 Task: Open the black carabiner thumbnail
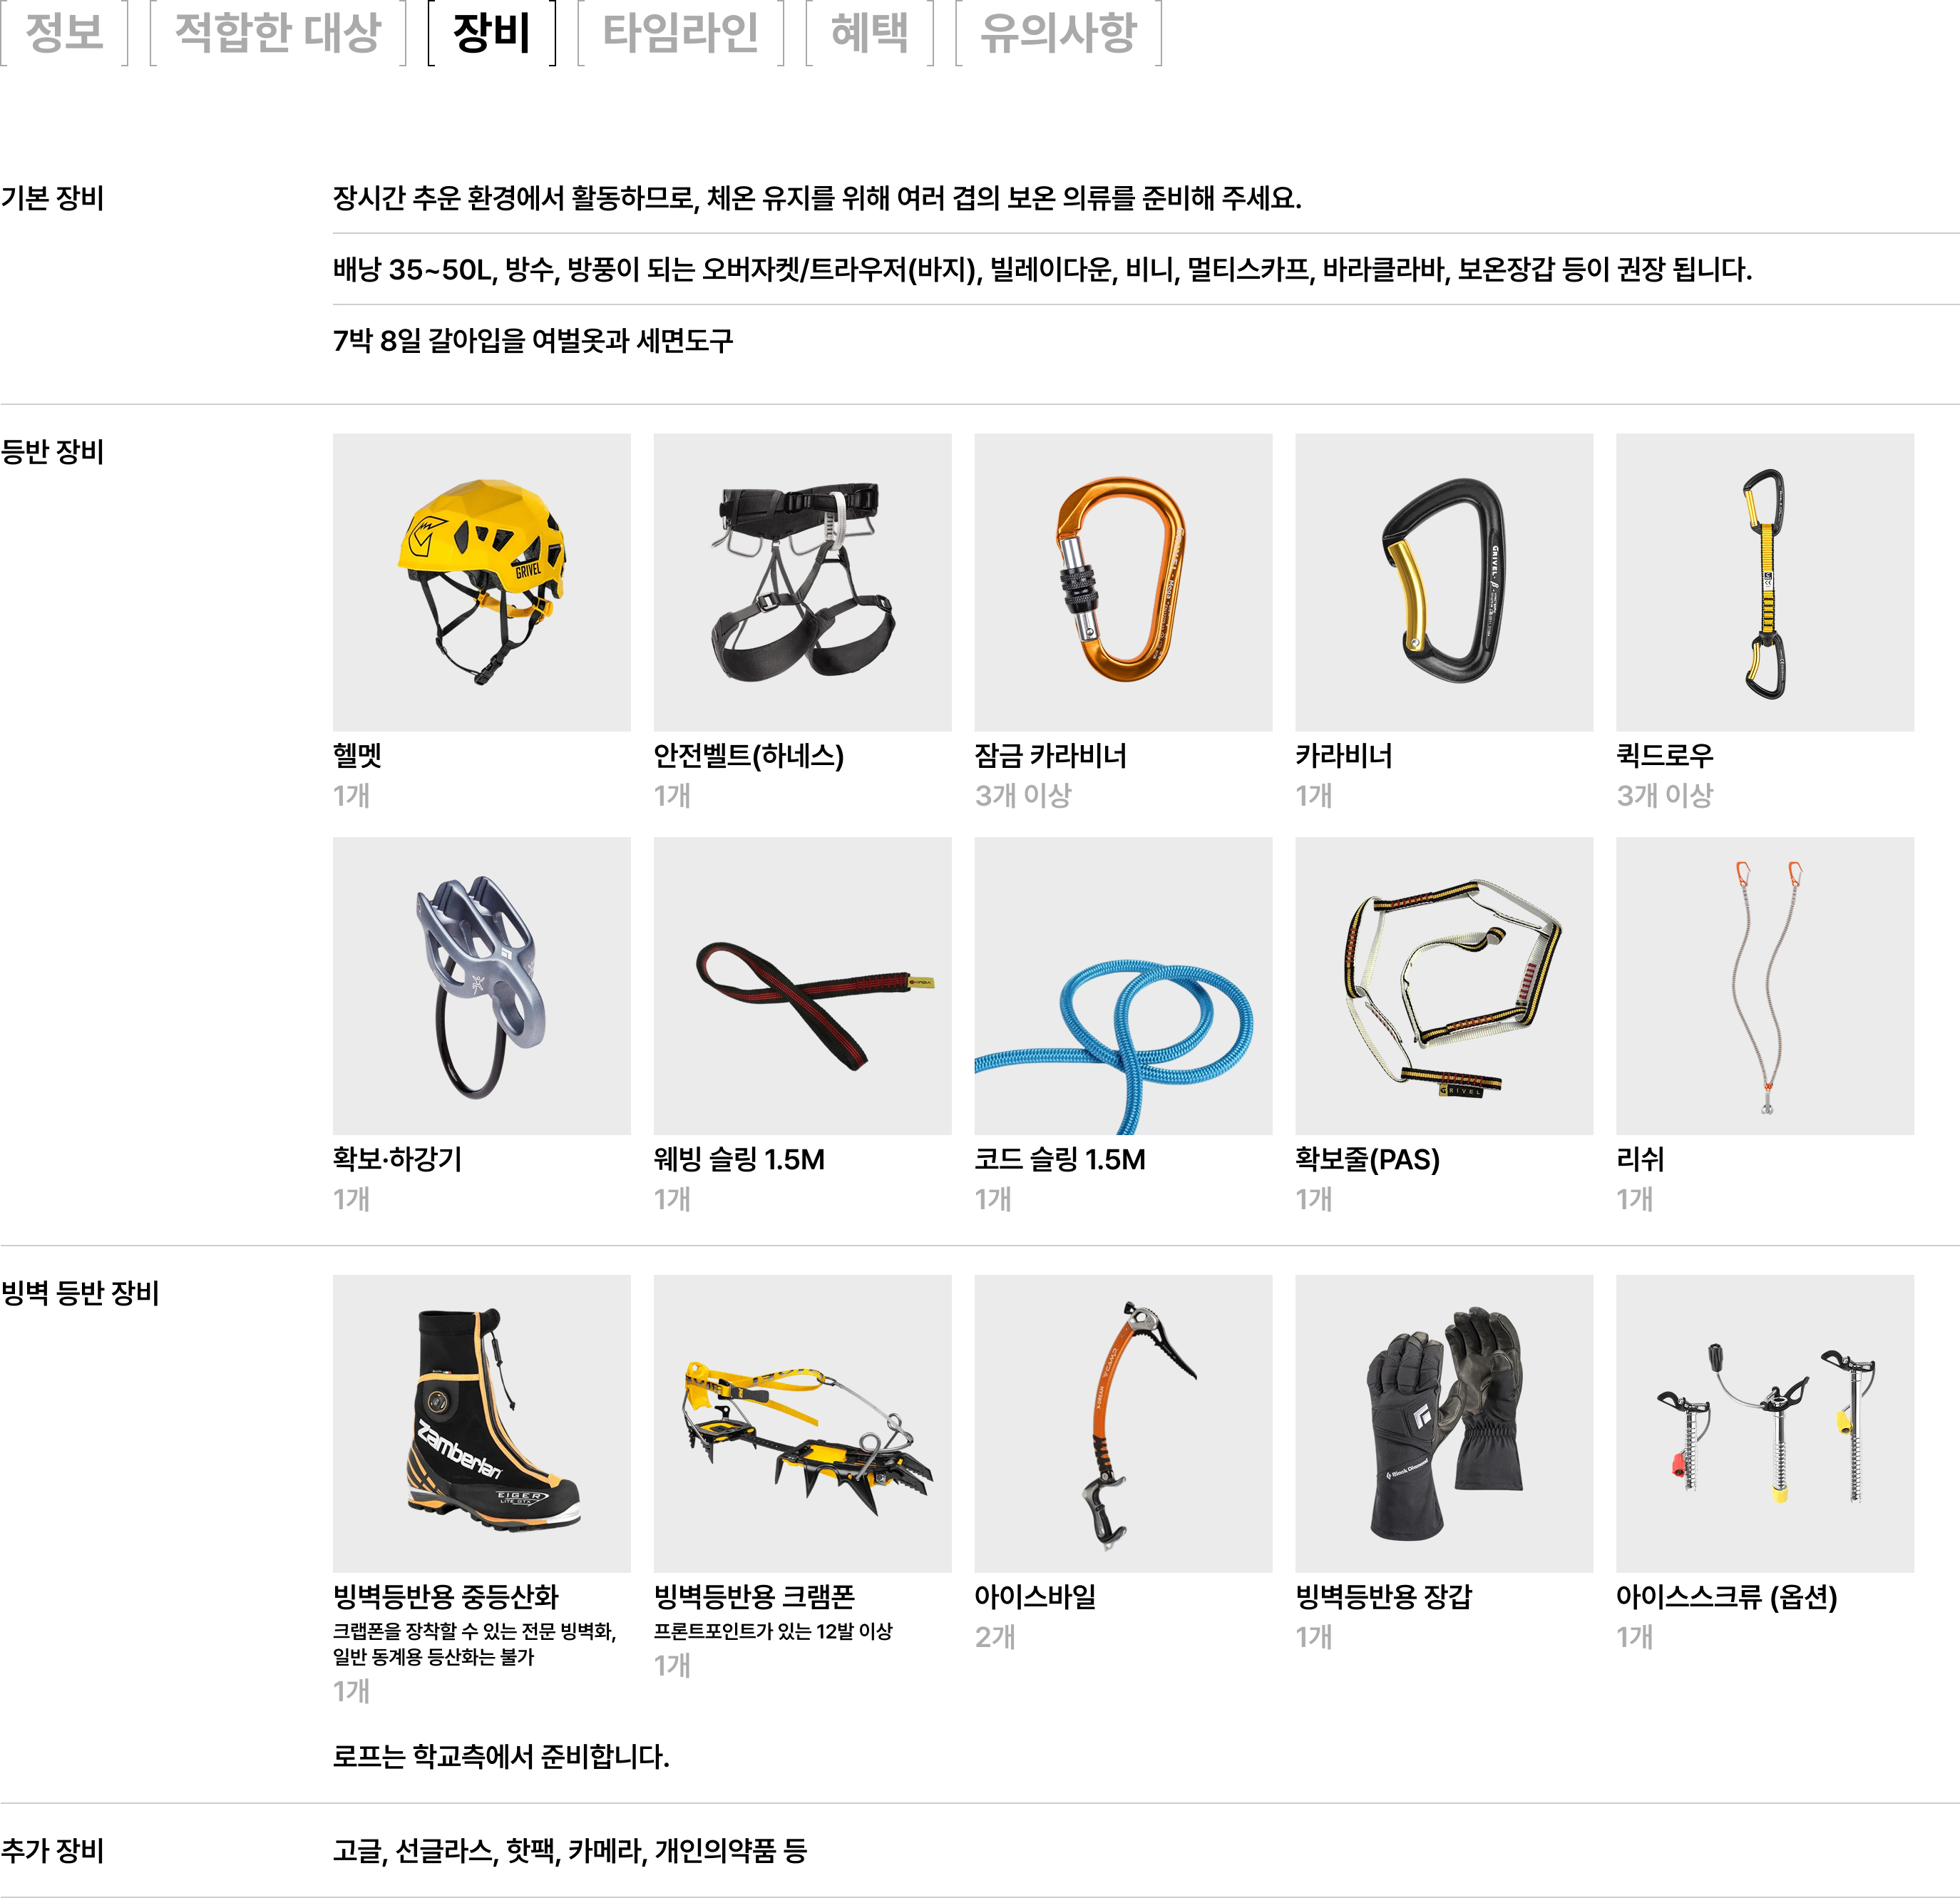tap(1444, 582)
